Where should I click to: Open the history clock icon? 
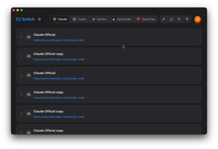pyautogui.click(x=179, y=19)
